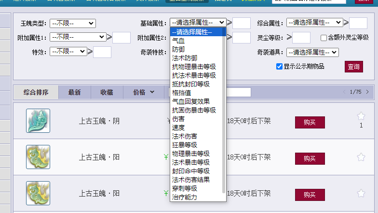Screen dimensions: 378x213
Task: Go to next page arrow beside 1/75
Action: 367,92
